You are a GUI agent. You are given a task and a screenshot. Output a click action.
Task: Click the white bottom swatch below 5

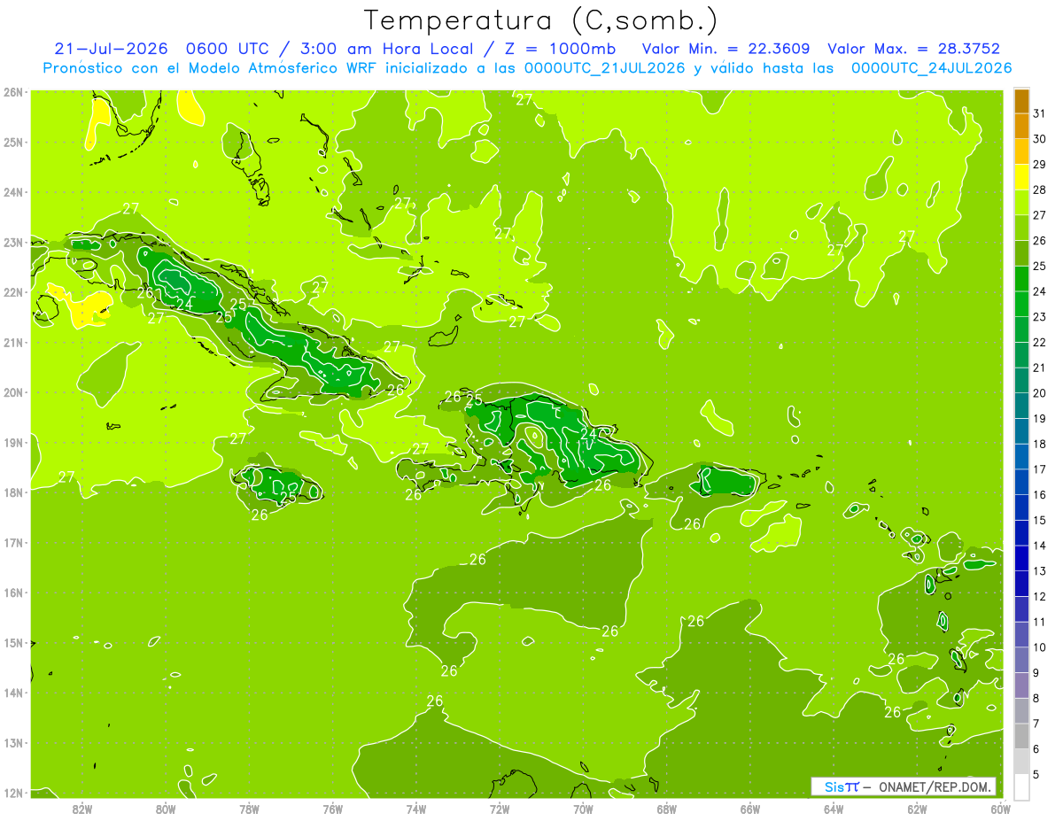click(x=1021, y=786)
